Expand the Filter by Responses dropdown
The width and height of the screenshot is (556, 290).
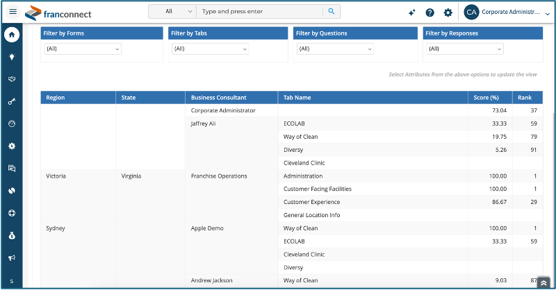point(465,49)
